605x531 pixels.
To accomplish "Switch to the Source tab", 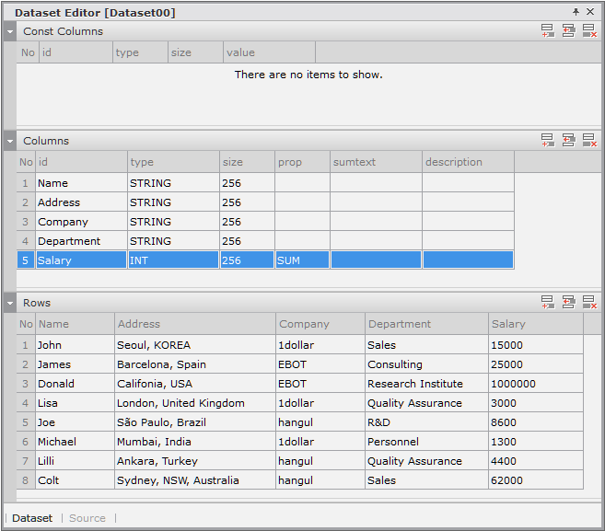I will click(x=87, y=518).
